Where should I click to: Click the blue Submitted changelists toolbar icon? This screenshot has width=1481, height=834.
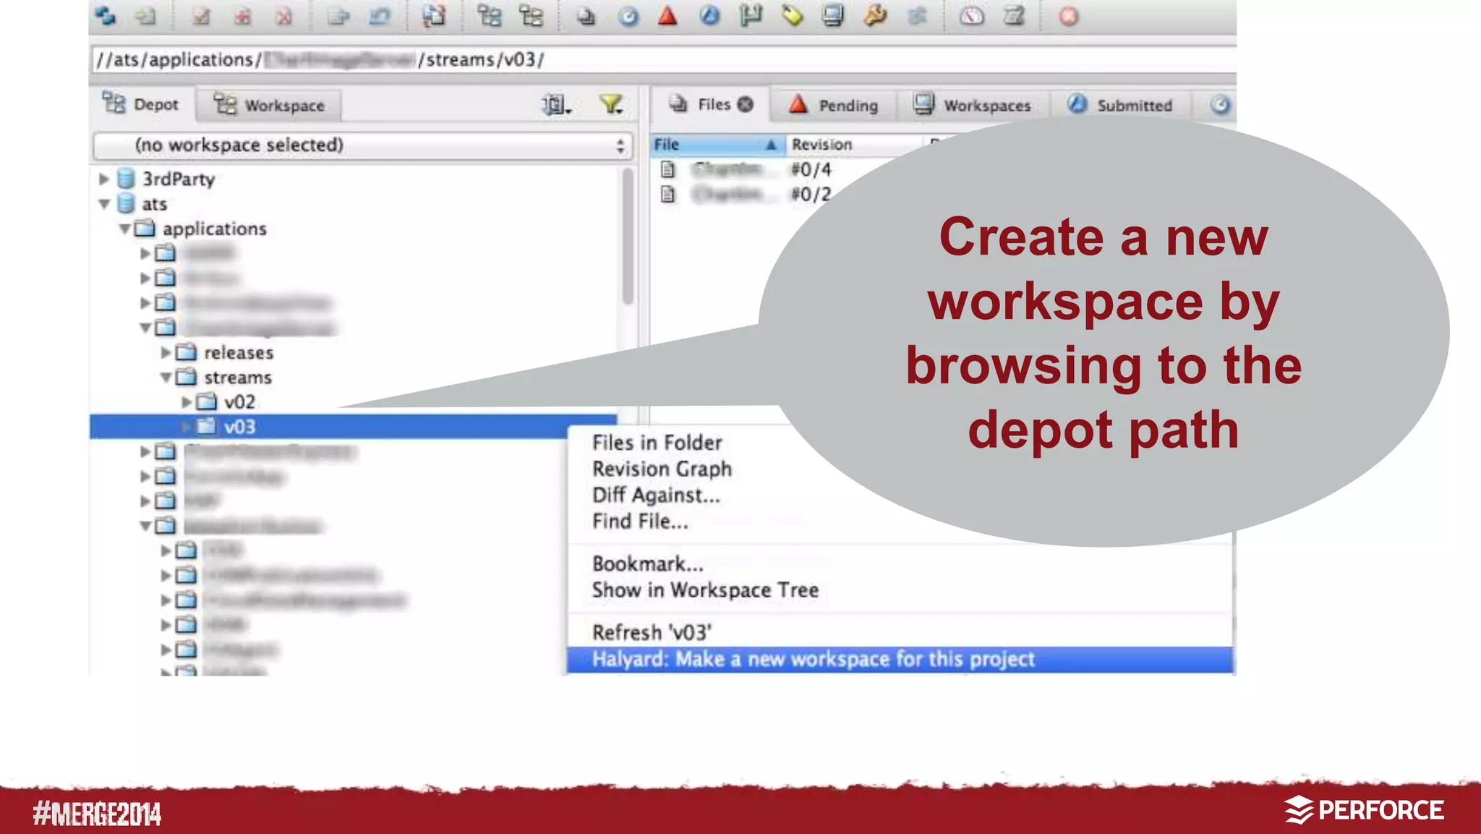click(709, 15)
